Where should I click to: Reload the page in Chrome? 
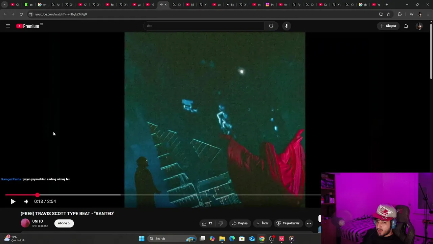click(x=21, y=14)
